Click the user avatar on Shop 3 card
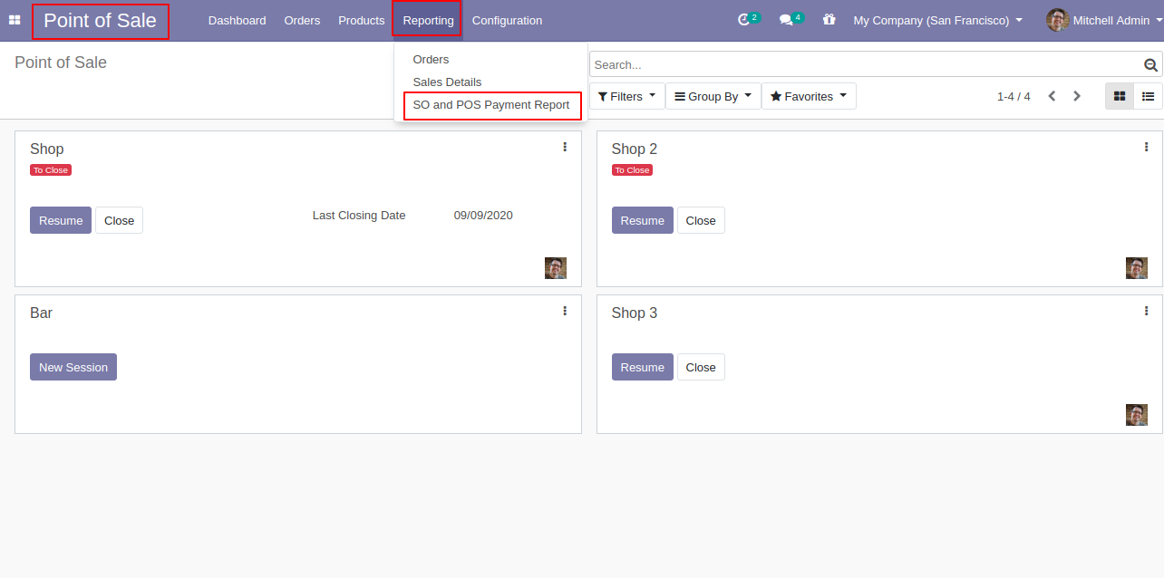The width and height of the screenshot is (1164, 578). click(1137, 415)
